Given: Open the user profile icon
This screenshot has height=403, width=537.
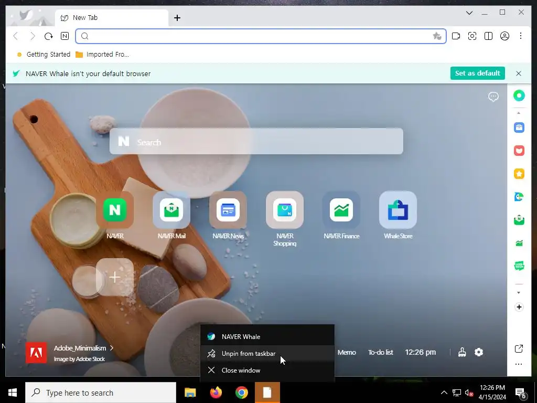Looking at the screenshot, I should [504, 36].
